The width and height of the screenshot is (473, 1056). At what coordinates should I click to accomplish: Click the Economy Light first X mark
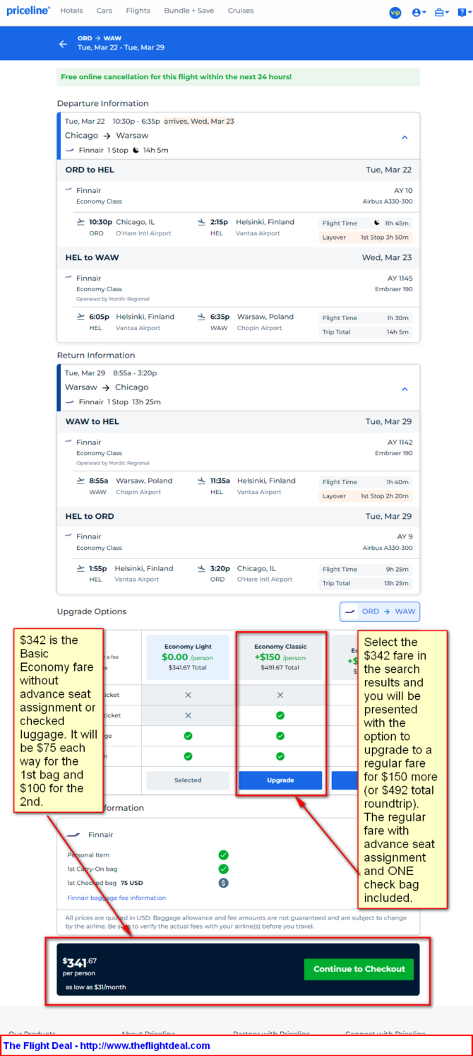[x=188, y=695]
